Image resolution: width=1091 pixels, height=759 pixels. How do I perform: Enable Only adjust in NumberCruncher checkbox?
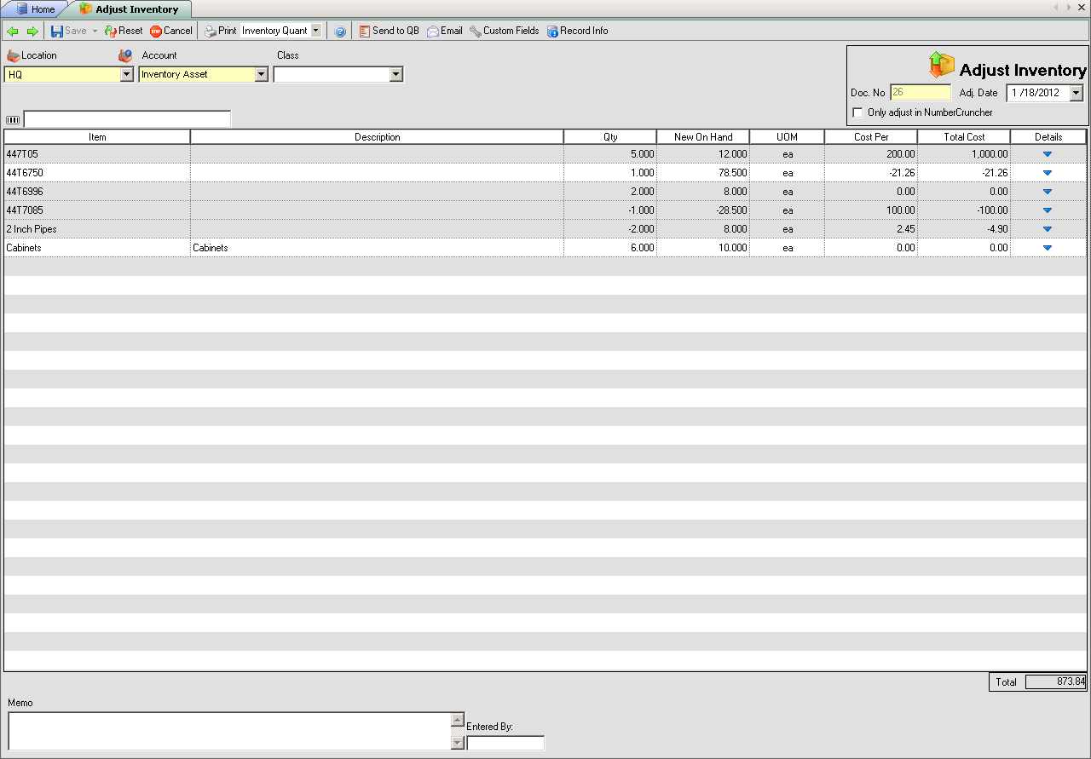(857, 112)
